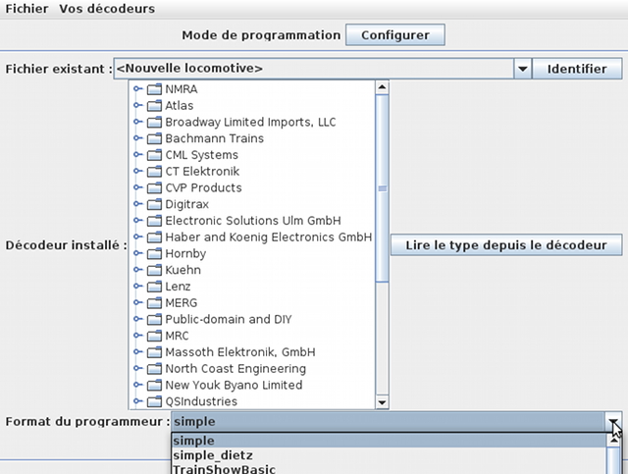Click the MERG folder icon
Viewport: 628px width, 474px height.
(x=154, y=303)
